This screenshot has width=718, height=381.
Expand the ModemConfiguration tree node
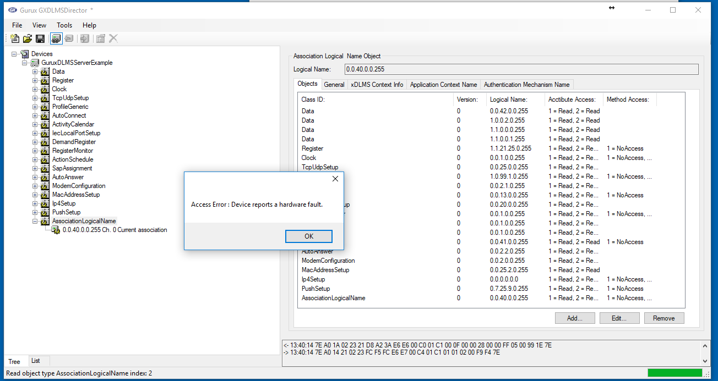[x=35, y=186]
